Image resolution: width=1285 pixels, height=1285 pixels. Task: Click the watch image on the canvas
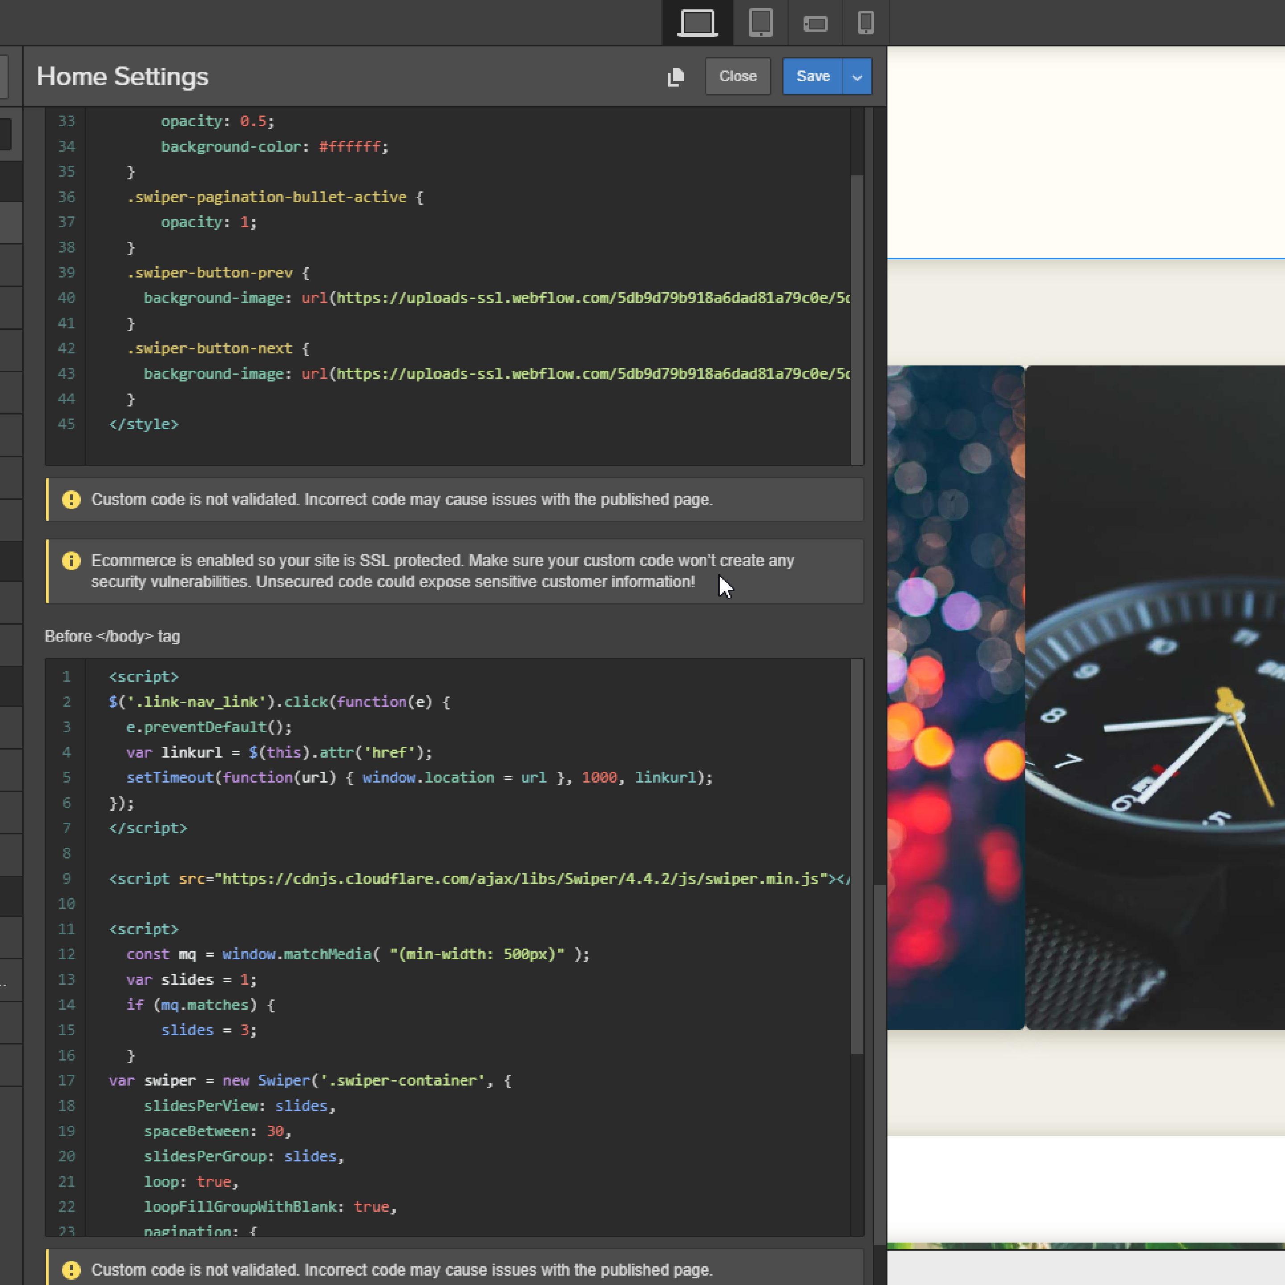(1155, 697)
